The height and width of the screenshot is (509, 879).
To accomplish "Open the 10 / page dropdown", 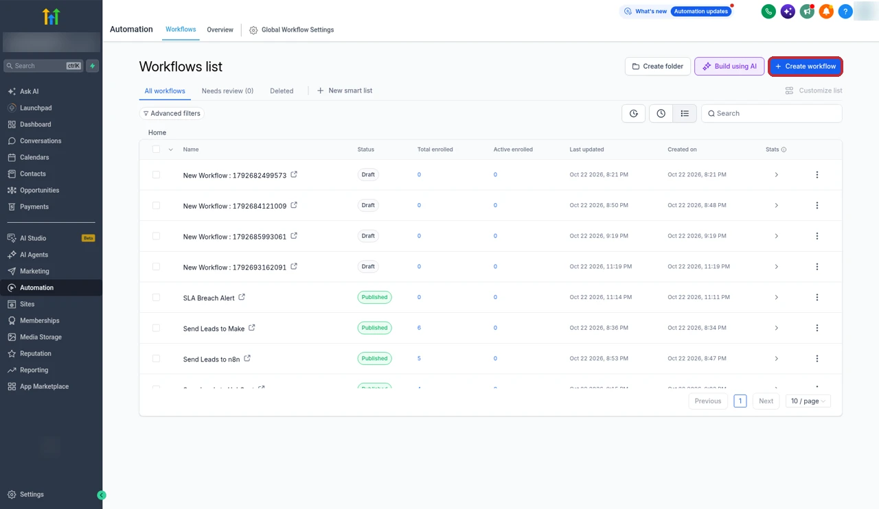I will [x=808, y=401].
